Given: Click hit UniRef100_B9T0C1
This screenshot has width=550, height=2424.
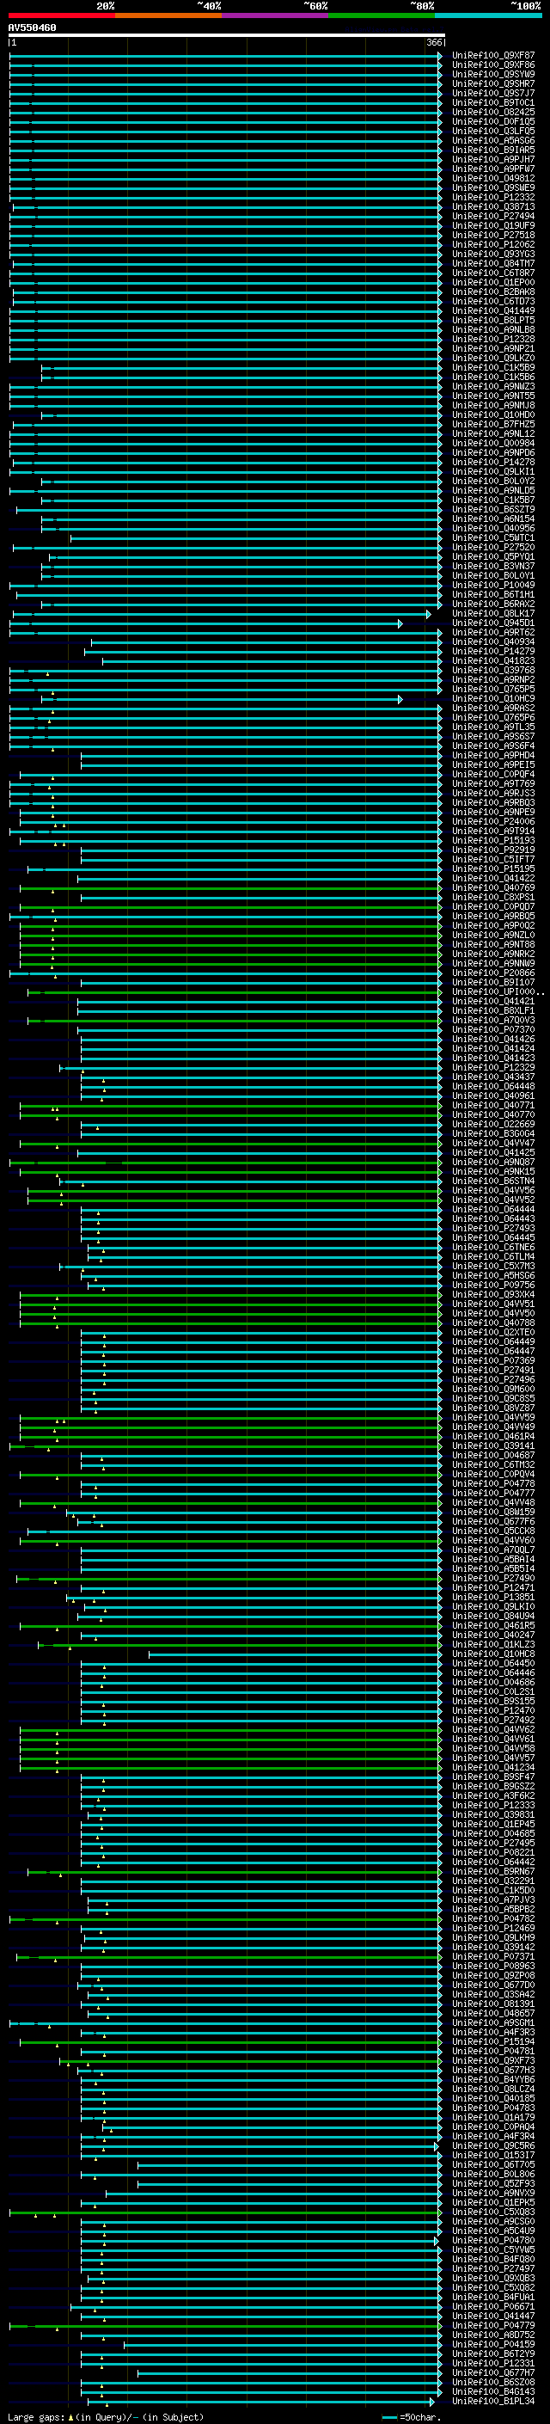Looking at the screenshot, I should pyautogui.click(x=493, y=102).
